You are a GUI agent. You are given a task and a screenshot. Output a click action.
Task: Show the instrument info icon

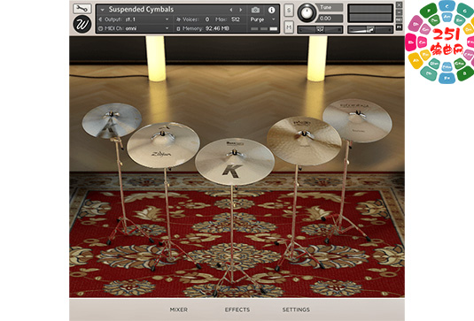pyautogui.click(x=271, y=10)
